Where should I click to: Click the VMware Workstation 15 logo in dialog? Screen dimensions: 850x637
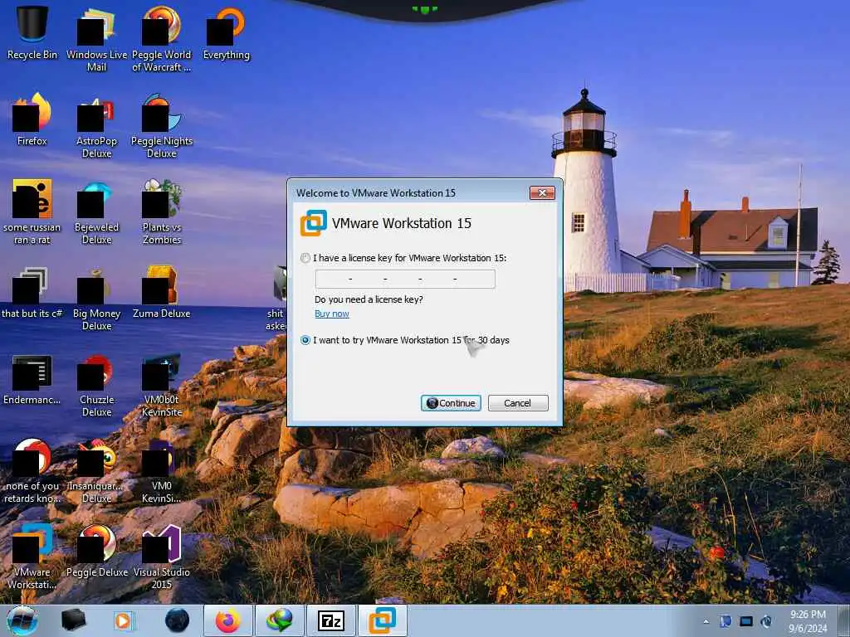click(x=313, y=223)
